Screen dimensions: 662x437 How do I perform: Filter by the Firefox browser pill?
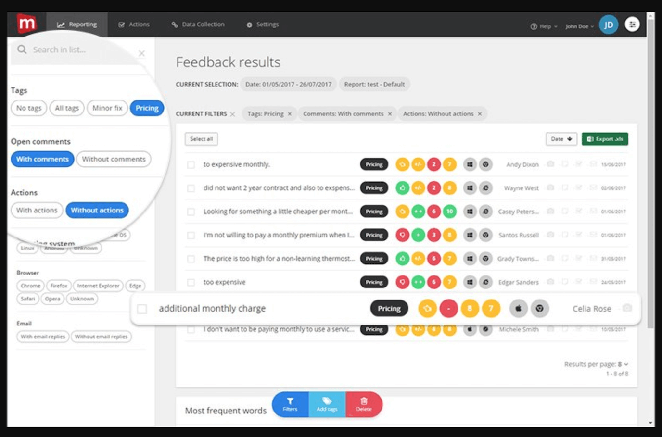coord(59,286)
